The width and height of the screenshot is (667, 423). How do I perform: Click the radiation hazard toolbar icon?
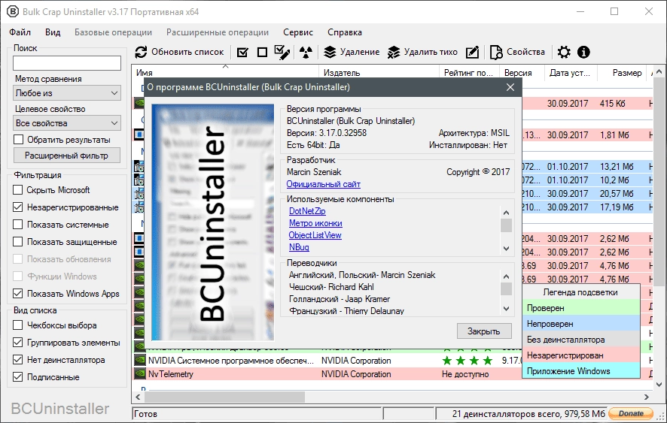[x=306, y=53]
